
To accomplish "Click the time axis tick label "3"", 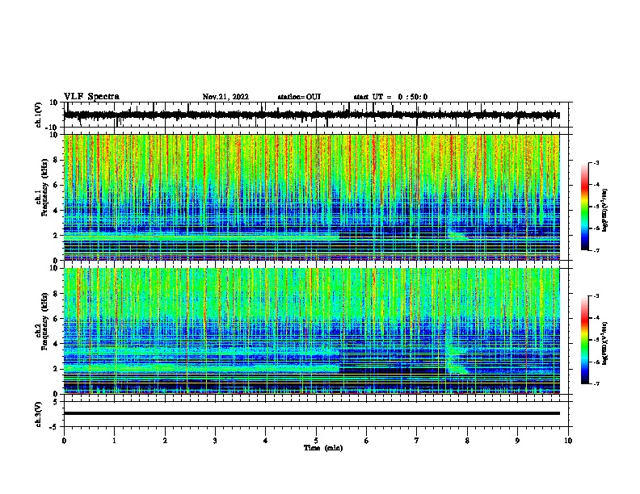I will [215, 441].
